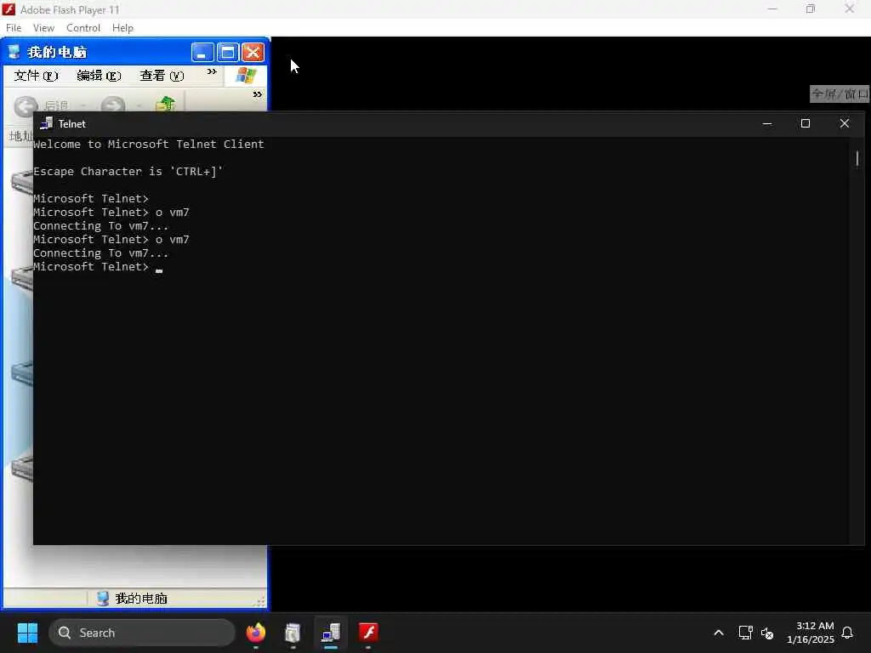
Task: Click the taskbar Search box
Action: 142,633
